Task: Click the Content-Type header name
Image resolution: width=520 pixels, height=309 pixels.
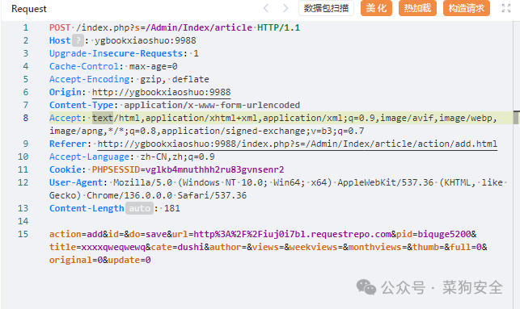Action: click(81, 105)
